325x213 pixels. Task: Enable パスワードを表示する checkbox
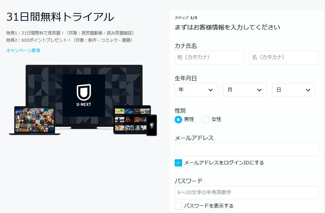tap(178, 206)
